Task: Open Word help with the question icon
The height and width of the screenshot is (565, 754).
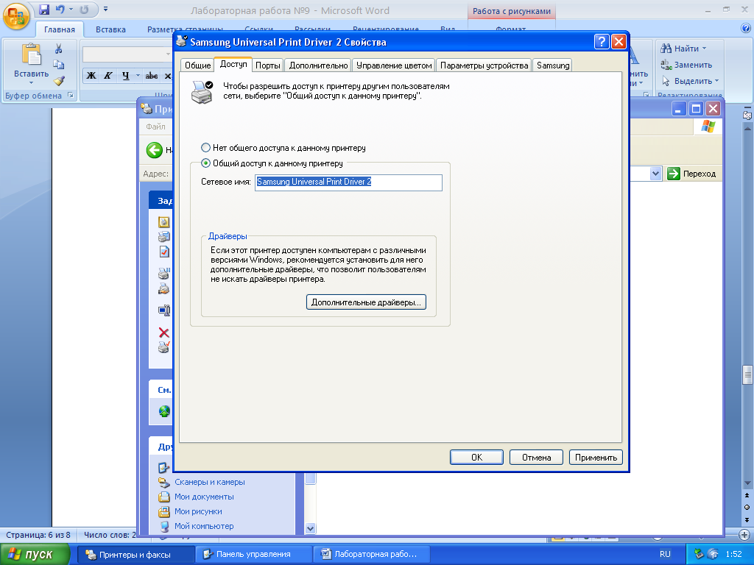Action: (747, 28)
